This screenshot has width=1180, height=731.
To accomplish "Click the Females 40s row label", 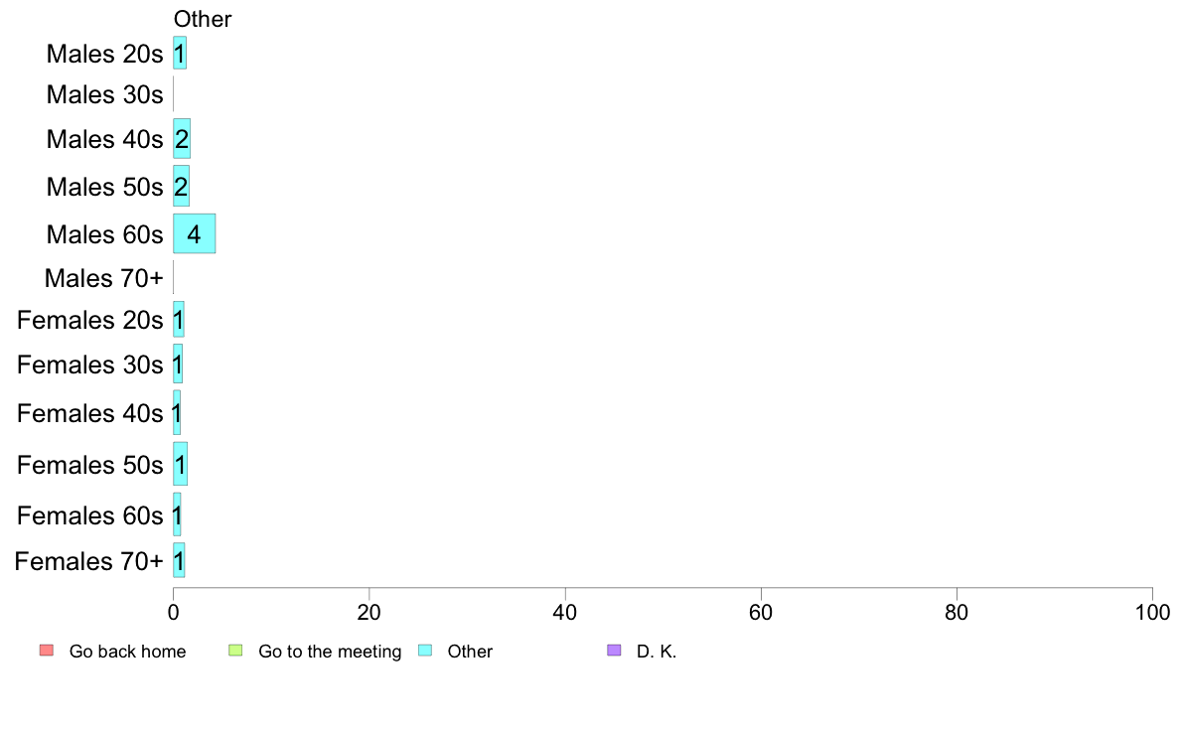I will click(89, 413).
